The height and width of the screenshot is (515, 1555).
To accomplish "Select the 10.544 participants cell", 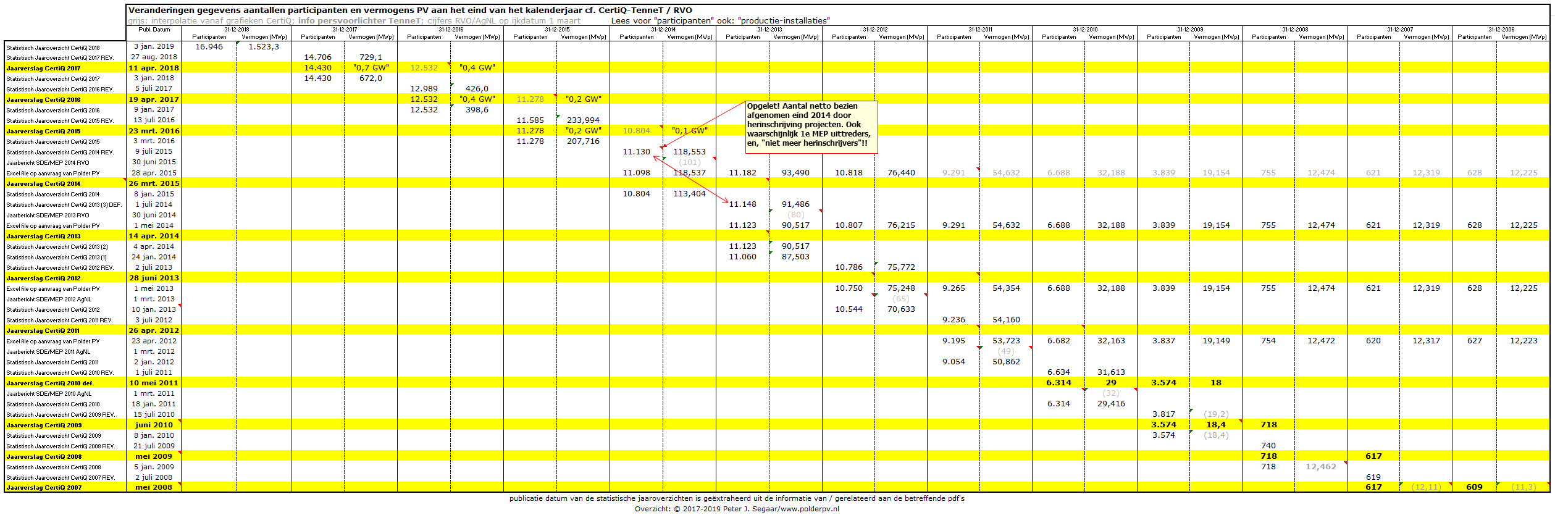I will 849,309.
